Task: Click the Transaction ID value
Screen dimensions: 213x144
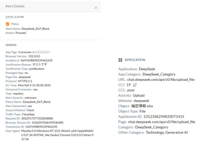Action: [40, 127]
